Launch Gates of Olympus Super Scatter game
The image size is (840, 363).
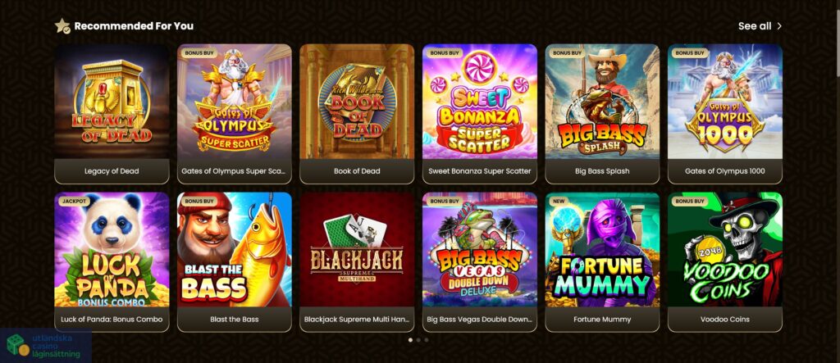coord(234,101)
